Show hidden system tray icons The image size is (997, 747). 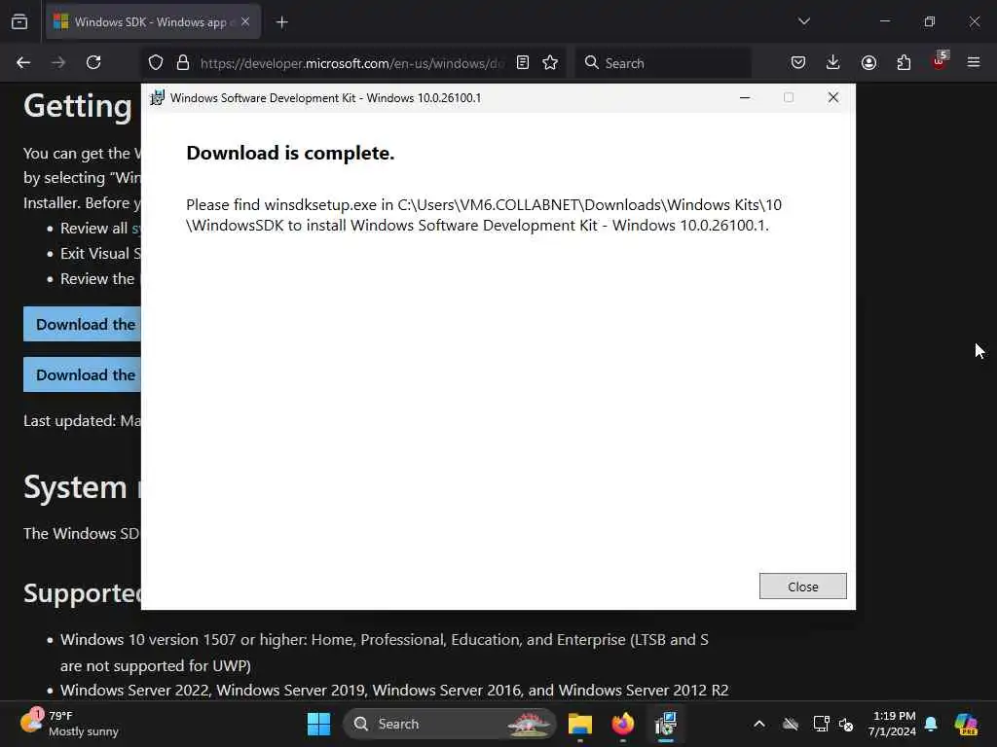759,724
